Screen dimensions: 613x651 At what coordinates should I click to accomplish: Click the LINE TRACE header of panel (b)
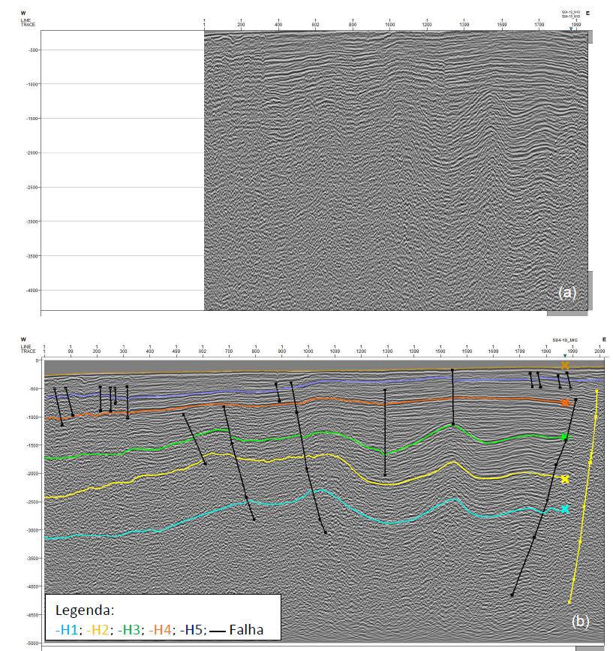click(28, 348)
